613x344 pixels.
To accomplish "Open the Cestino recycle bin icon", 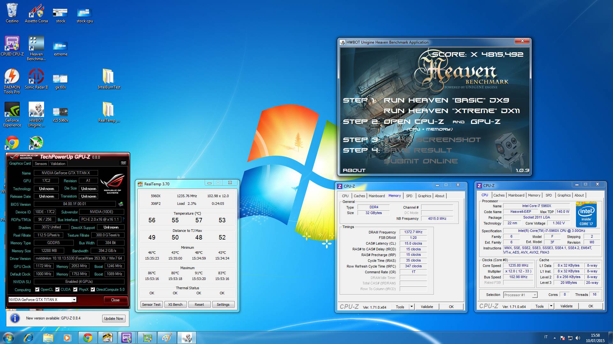I will pos(12,13).
